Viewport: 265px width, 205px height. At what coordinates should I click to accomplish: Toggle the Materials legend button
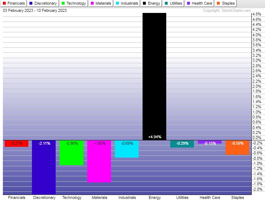(101, 3)
